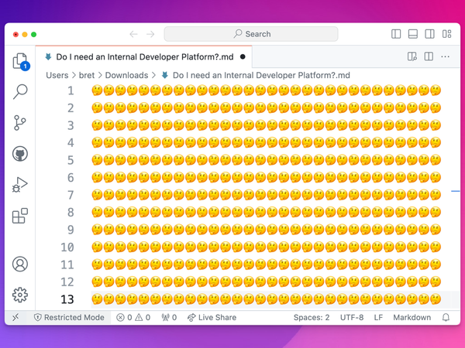Start Live Share from status bar

[x=212, y=318]
